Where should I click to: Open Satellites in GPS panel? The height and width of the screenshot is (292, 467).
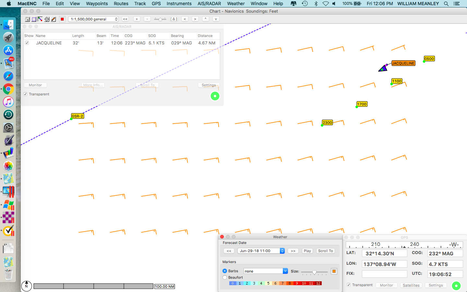(x=411, y=285)
